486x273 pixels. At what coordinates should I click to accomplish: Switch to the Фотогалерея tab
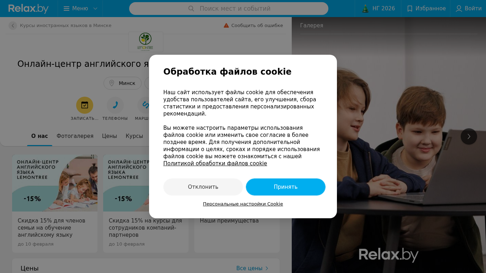[x=75, y=136]
